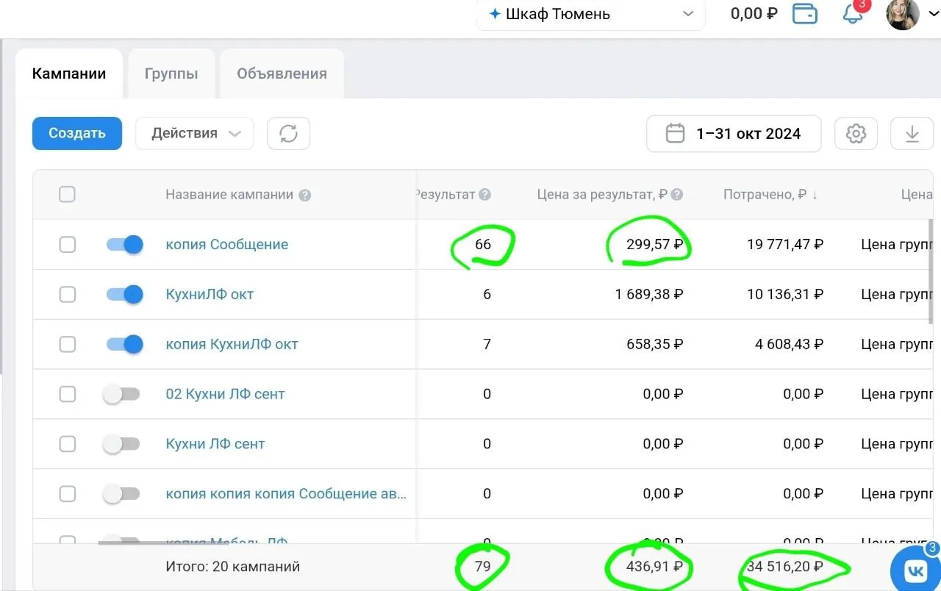Click the download report icon
Screen dimensions: 941x591
click(x=912, y=134)
